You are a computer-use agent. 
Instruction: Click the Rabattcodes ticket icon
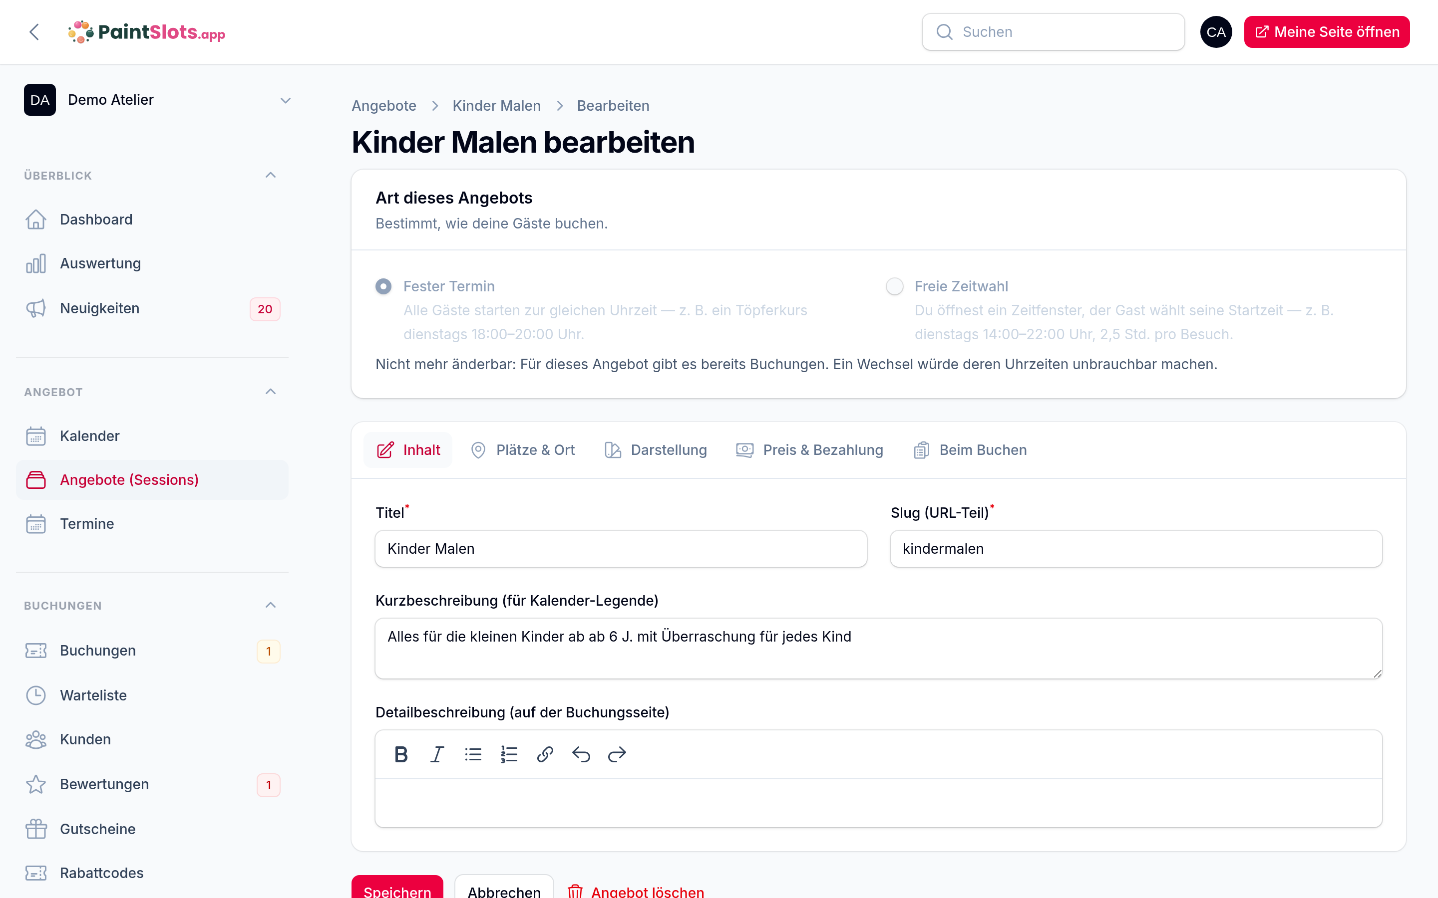(x=35, y=873)
